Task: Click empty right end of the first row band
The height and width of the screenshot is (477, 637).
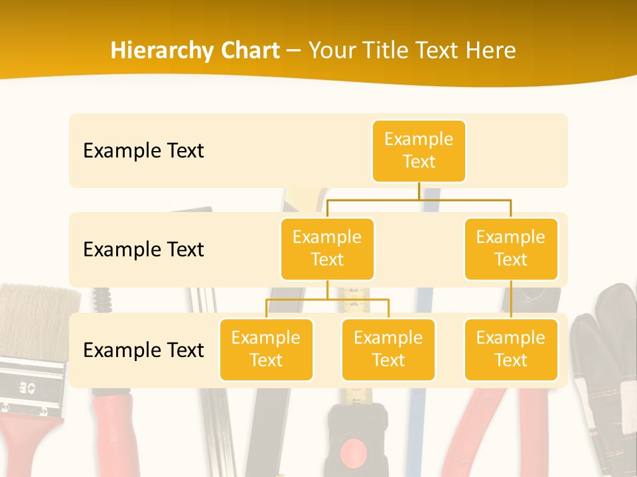Action: (524, 150)
